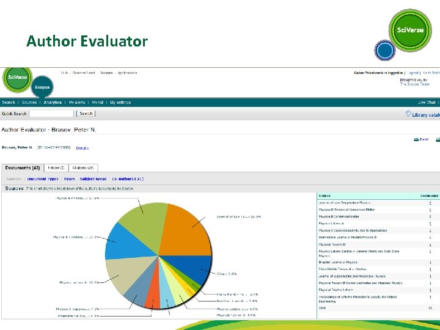Viewport: 440px width, 330px height.
Task: Click the Library catalogue icon
Action: coord(408,114)
